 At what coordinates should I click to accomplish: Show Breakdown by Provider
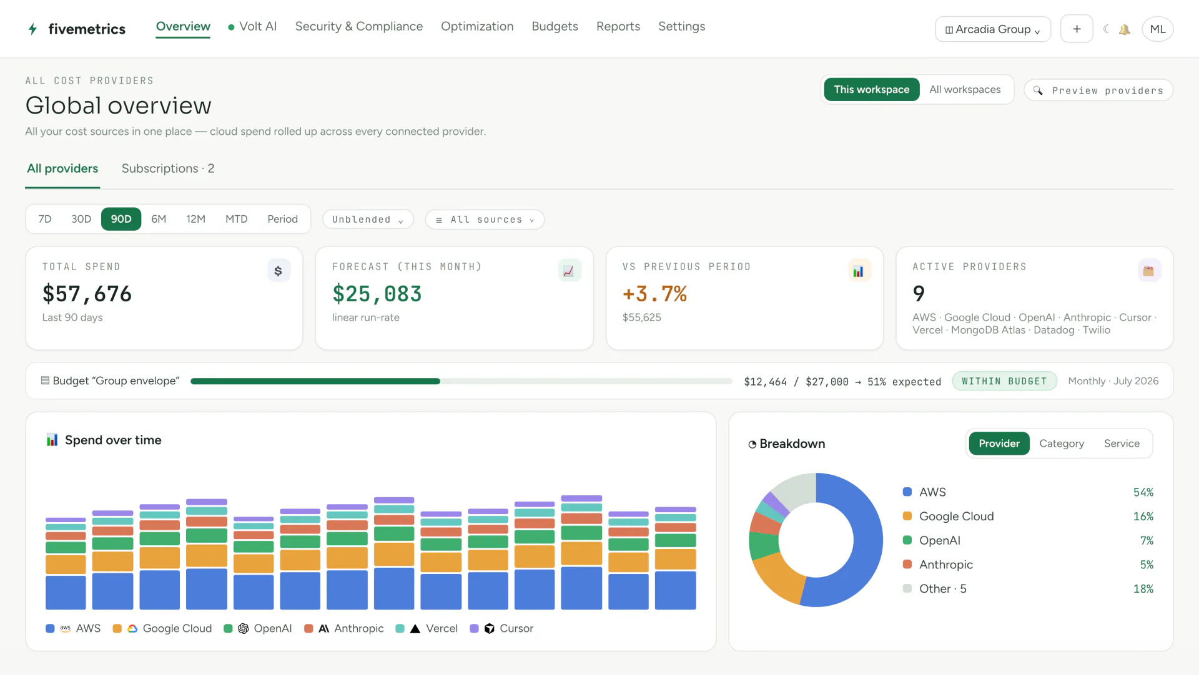click(x=999, y=444)
